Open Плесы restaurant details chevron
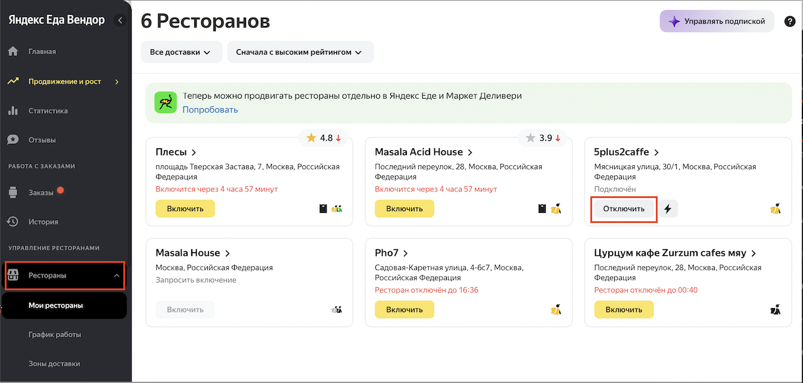The image size is (803, 383). click(x=194, y=153)
